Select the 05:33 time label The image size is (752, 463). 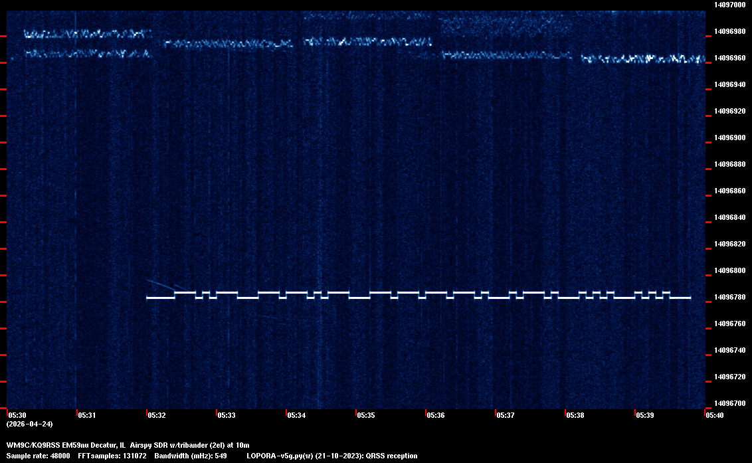coord(226,415)
